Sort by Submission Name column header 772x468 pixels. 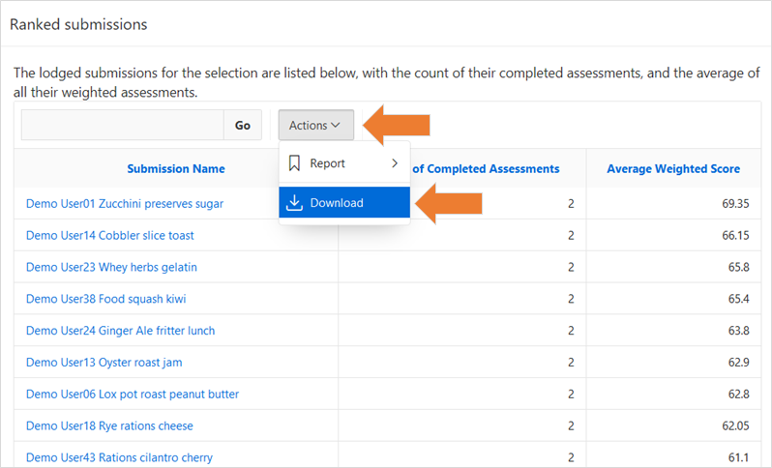[x=175, y=169]
